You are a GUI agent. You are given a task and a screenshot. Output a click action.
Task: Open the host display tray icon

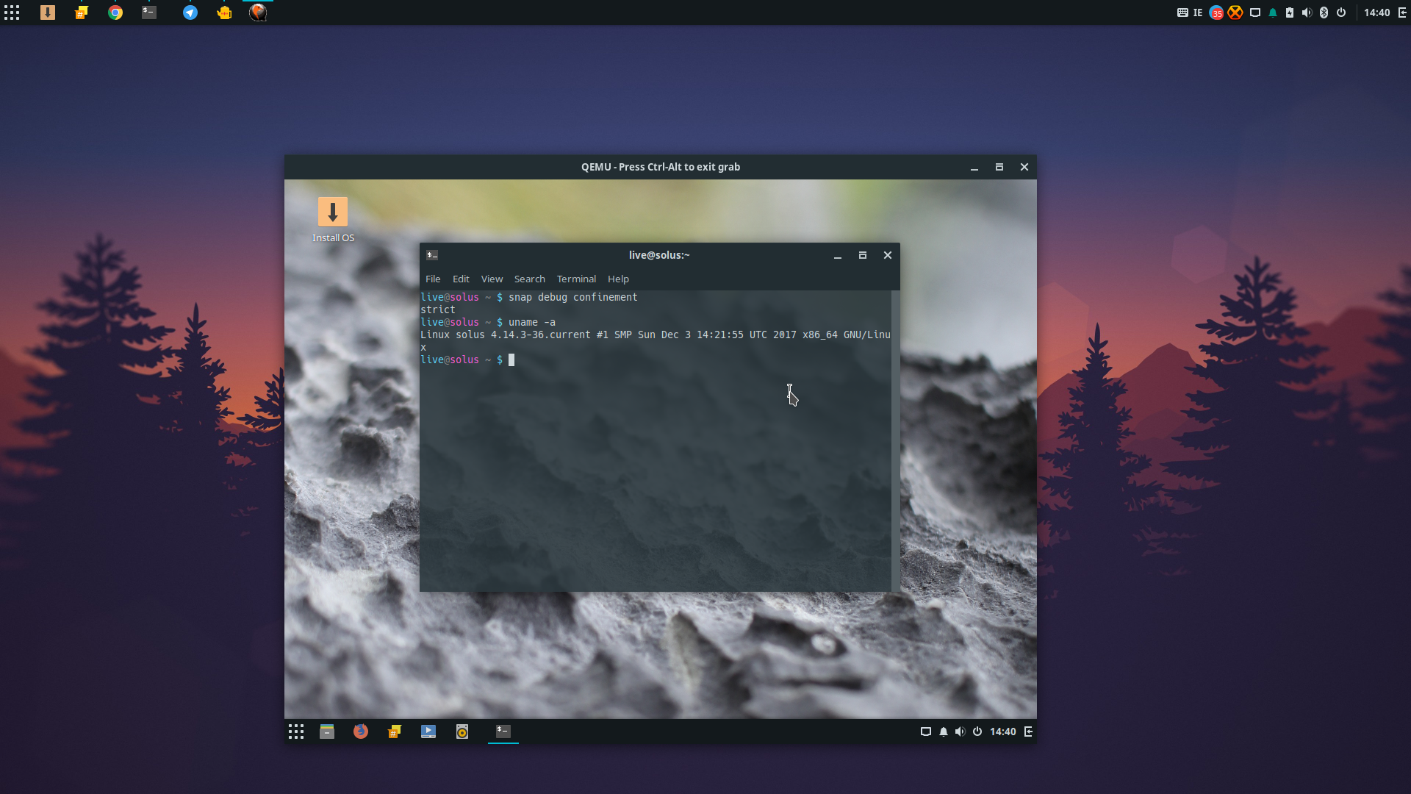click(1255, 12)
